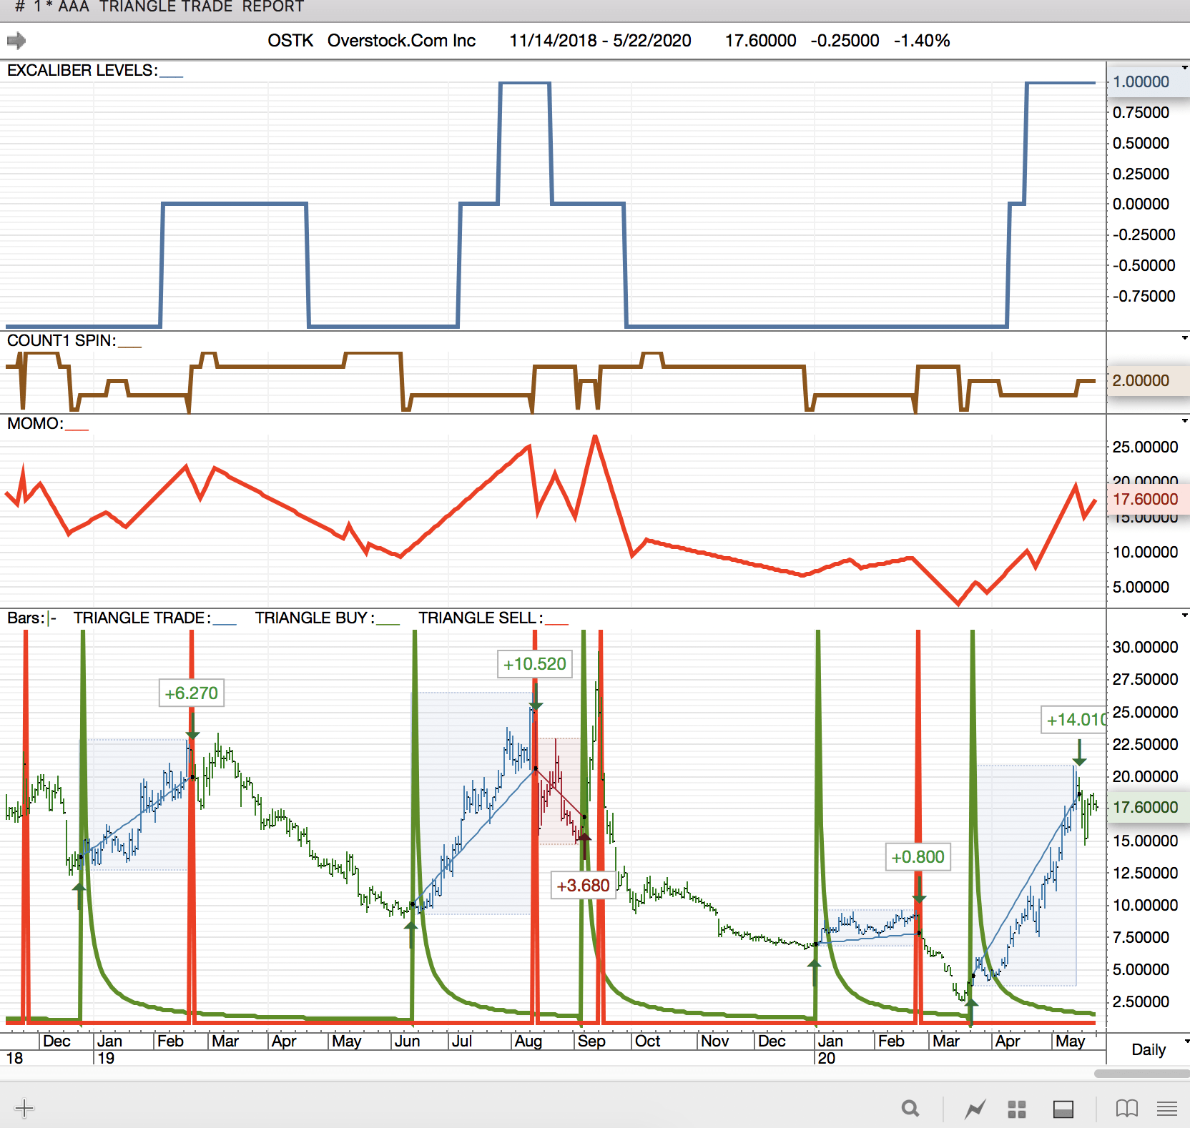The image size is (1190, 1128).
Task: Expand the Count1 Spin pane scale menu
Action: [x=1184, y=337]
